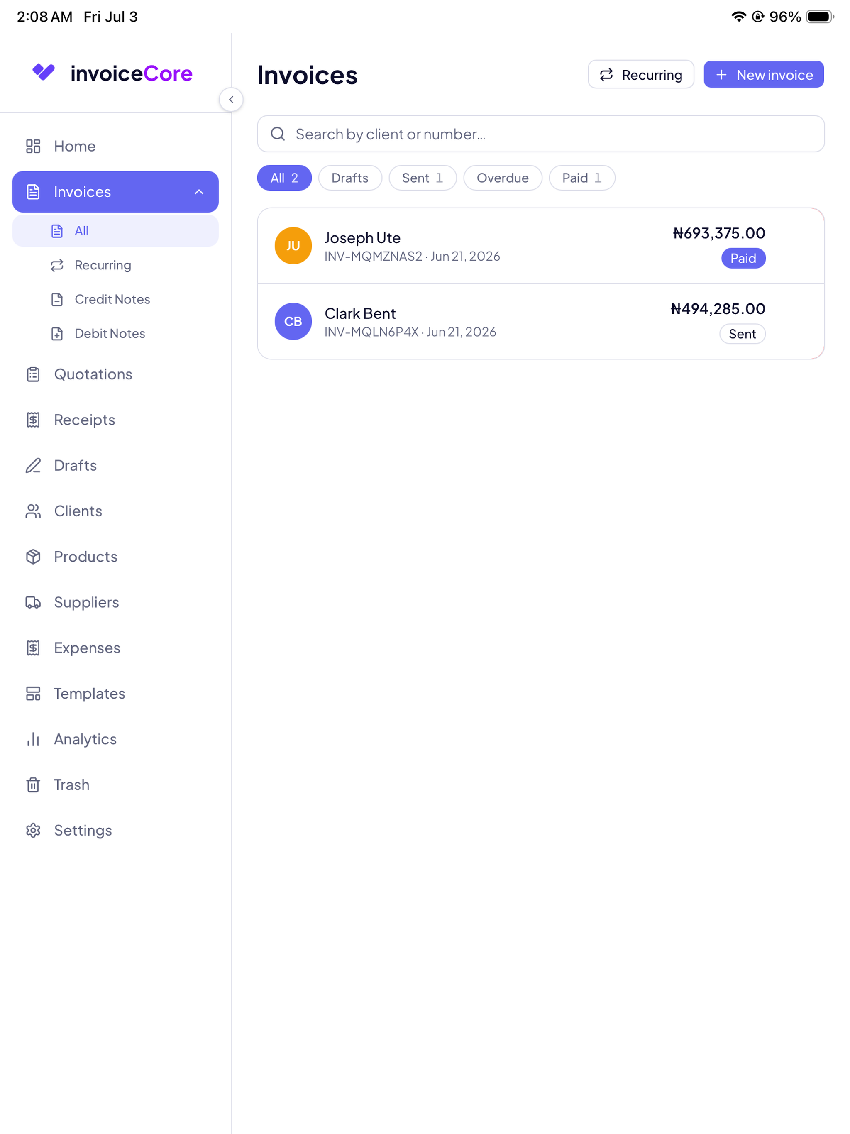Click the plus icon on New invoice
This screenshot has width=850, height=1134.
721,75
